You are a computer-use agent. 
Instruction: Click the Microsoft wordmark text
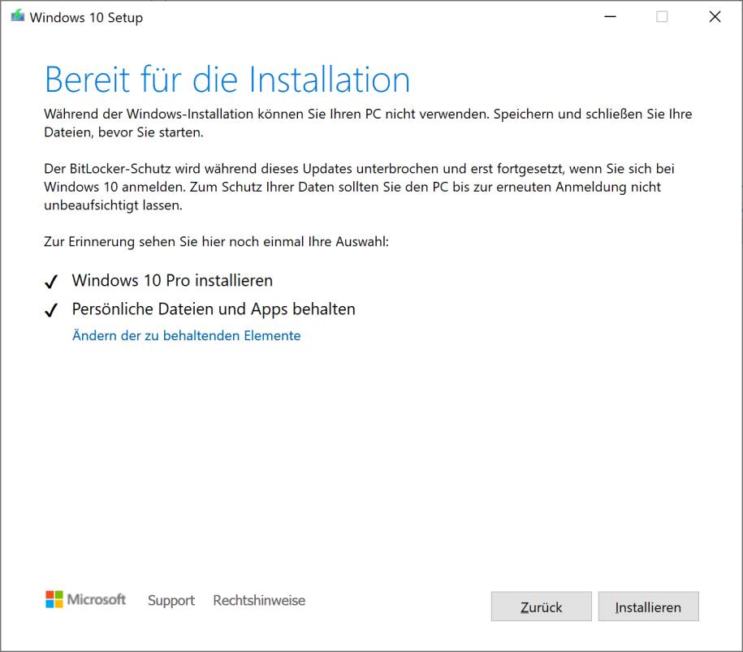click(x=97, y=600)
